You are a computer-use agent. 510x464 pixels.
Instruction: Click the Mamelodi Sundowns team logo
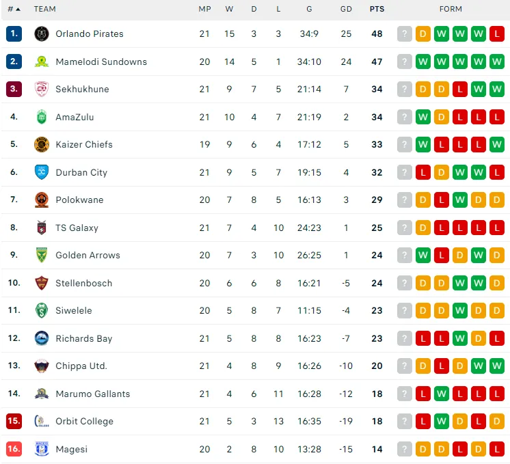[42, 62]
